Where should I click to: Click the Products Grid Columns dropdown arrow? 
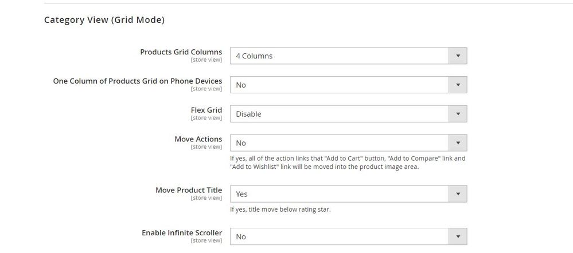[x=458, y=56]
